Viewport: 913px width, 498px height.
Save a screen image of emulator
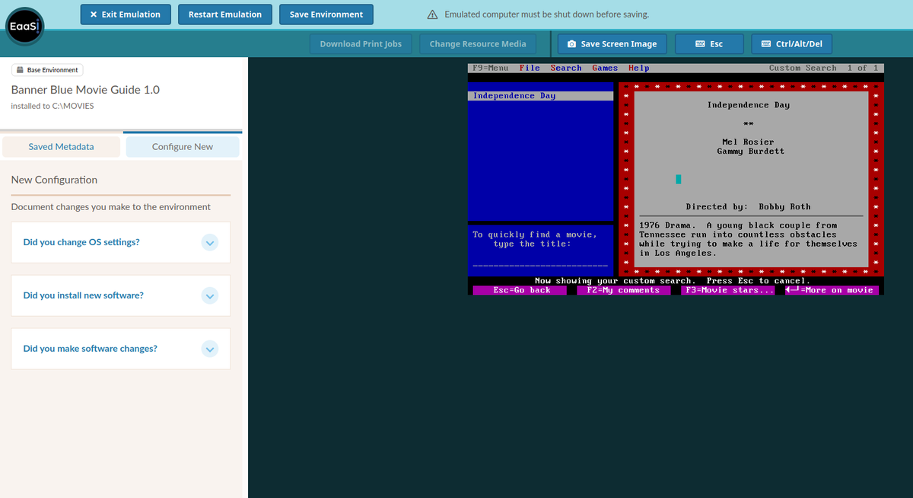[x=612, y=44]
